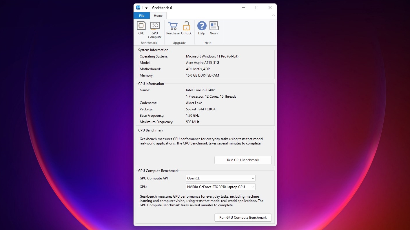The width and height of the screenshot is (410, 230).
Task: Minimize the Geekbench 6 window
Action: click(243, 8)
